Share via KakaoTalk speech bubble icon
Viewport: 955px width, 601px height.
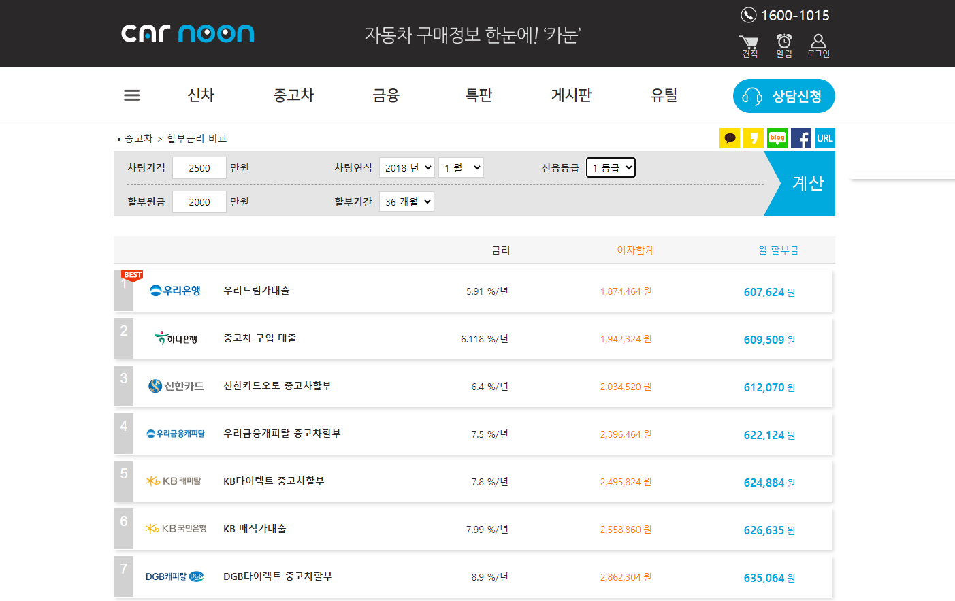click(730, 138)
